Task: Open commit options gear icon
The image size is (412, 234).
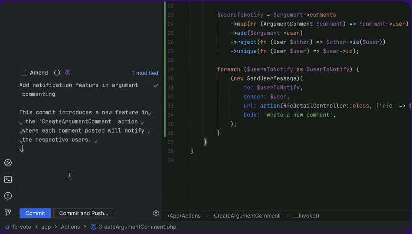Action: (156, 213)
